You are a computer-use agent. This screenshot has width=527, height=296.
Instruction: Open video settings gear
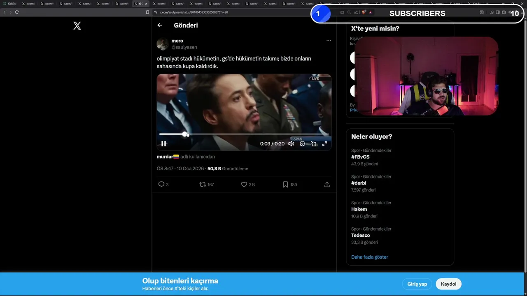302,143
